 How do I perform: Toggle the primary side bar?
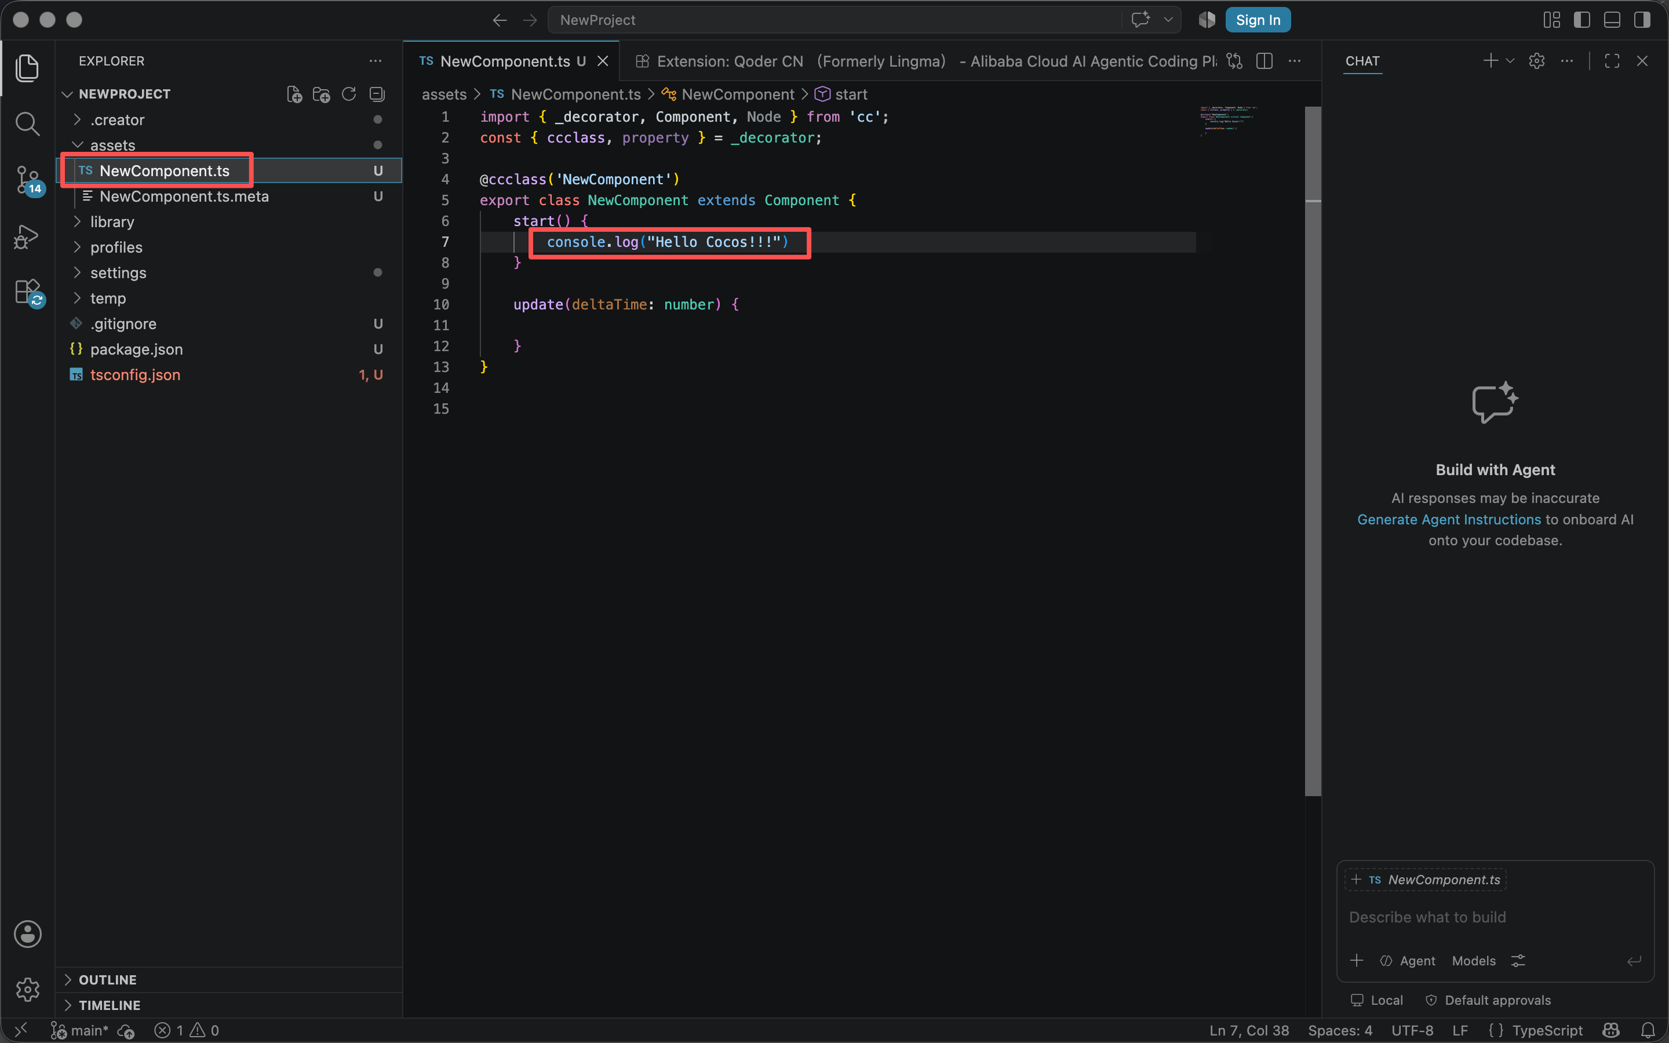pos(1582,20)
